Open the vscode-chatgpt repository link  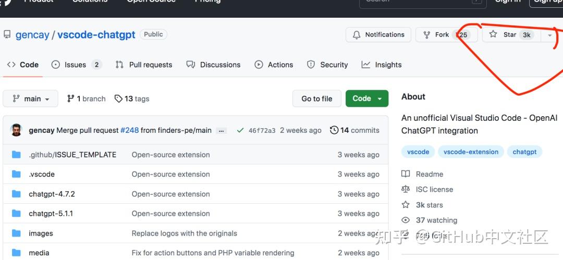pyautogui.click(x=96, y=34)
